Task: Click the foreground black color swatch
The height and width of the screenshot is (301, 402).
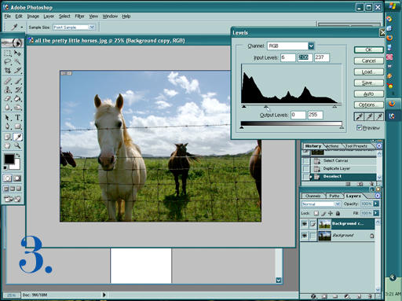Action: pyautogui.click(x=9, y=159)
